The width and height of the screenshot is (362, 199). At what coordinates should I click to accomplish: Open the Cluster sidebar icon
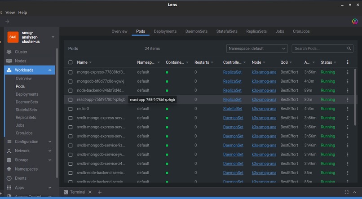click(9, 52)
